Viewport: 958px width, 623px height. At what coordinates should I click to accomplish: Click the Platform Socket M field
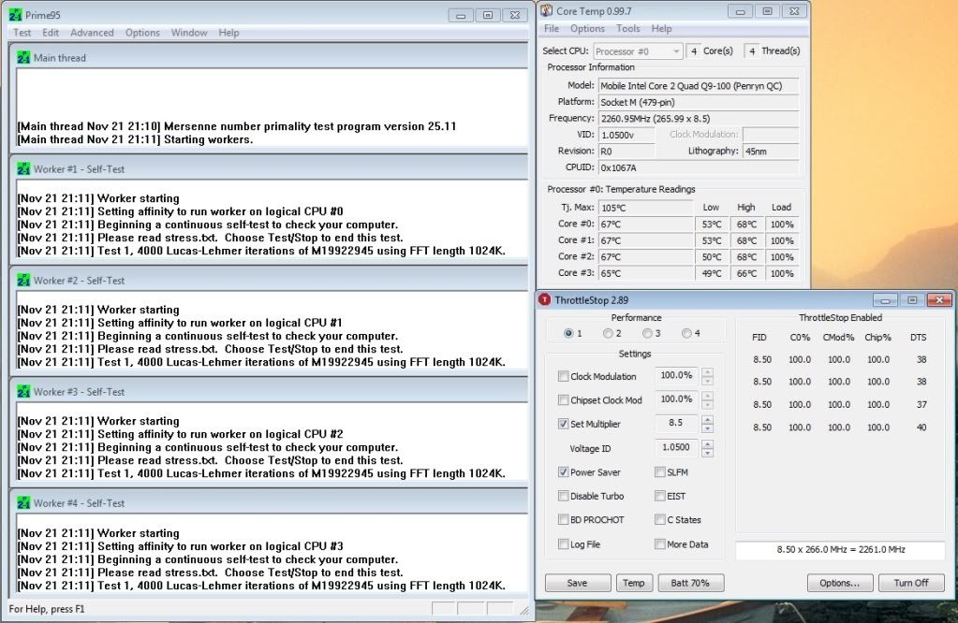[699, 102]
